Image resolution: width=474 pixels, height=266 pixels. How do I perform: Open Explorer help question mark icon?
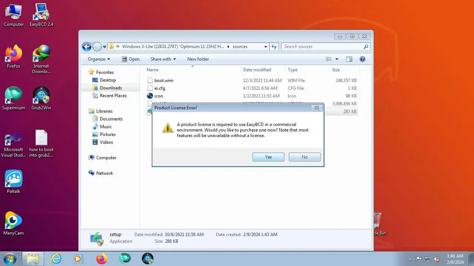pyautogui.click(x=363, y=59)
